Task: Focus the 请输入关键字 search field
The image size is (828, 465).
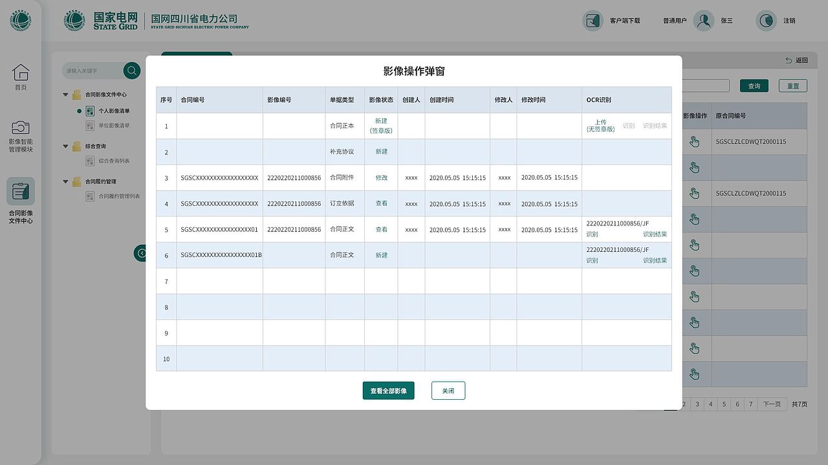Action: tap(94, 70)
